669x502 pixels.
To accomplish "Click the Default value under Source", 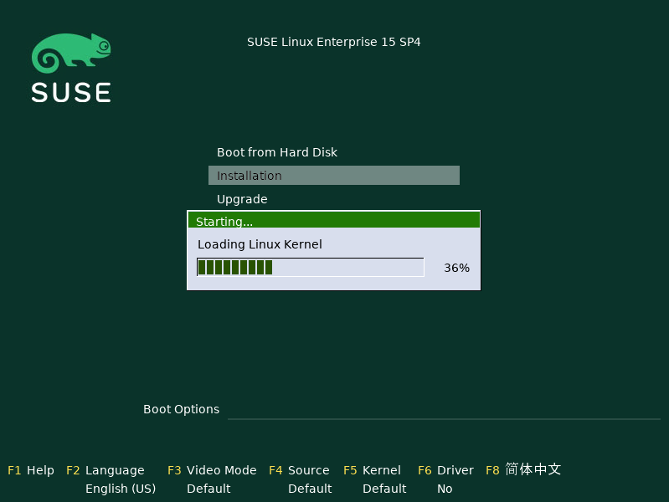I will 310,489.
